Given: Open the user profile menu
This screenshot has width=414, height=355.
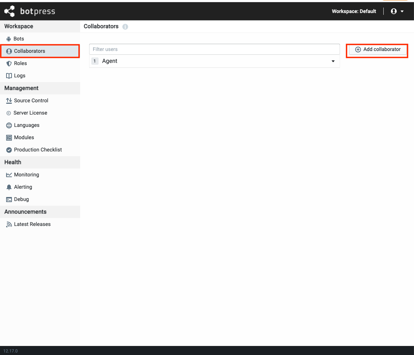Looking at the screenshot, I should tap(397, 11).
